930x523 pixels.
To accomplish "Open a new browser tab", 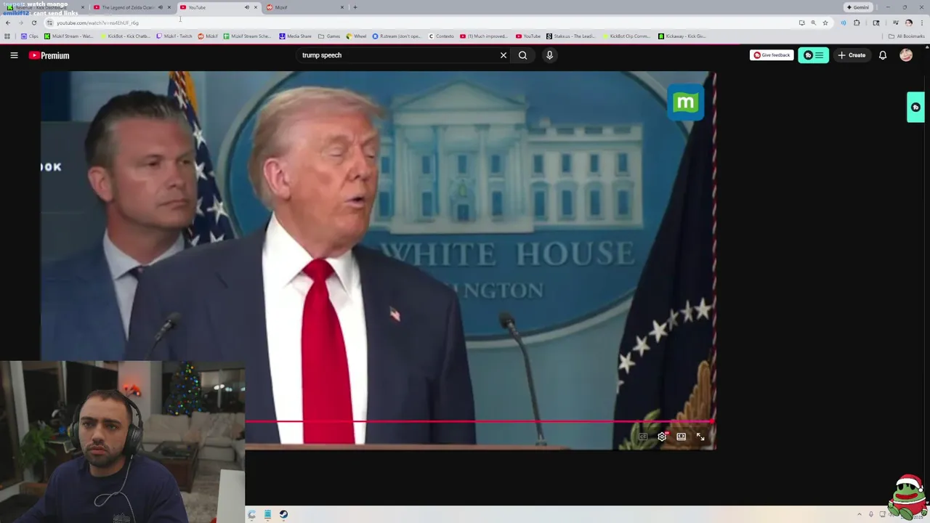I will pyautogui.click(x=355, y=7).
